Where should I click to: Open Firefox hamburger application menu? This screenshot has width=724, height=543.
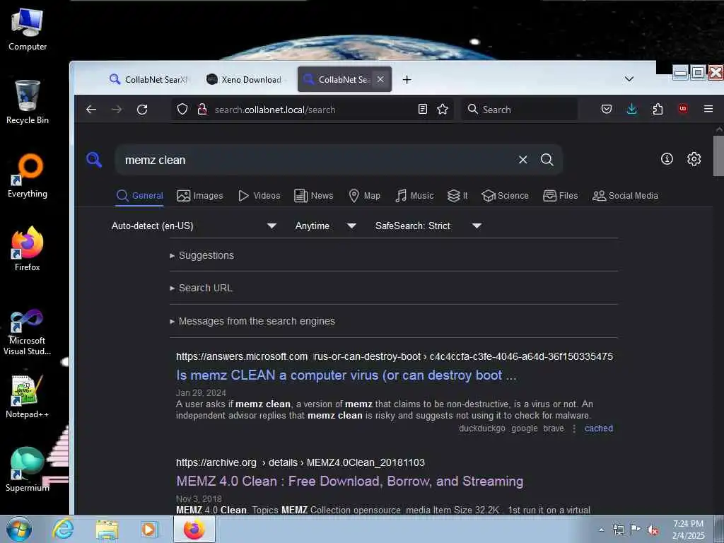point(708,109)
